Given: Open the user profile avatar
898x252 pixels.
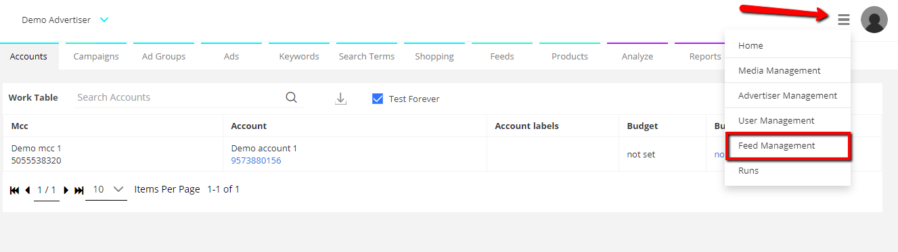Looking at the screenshot, I should click(874, 20).
